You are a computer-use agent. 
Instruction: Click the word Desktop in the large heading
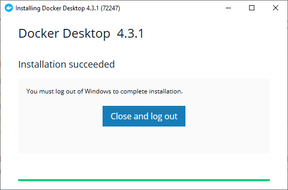[x=87, y=34]
